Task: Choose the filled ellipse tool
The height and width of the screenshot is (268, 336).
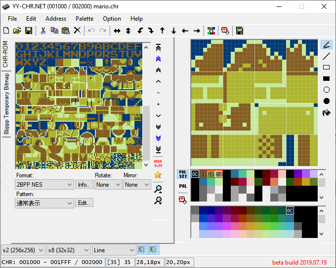Action: pyautogui.click(x=326, y=101)
